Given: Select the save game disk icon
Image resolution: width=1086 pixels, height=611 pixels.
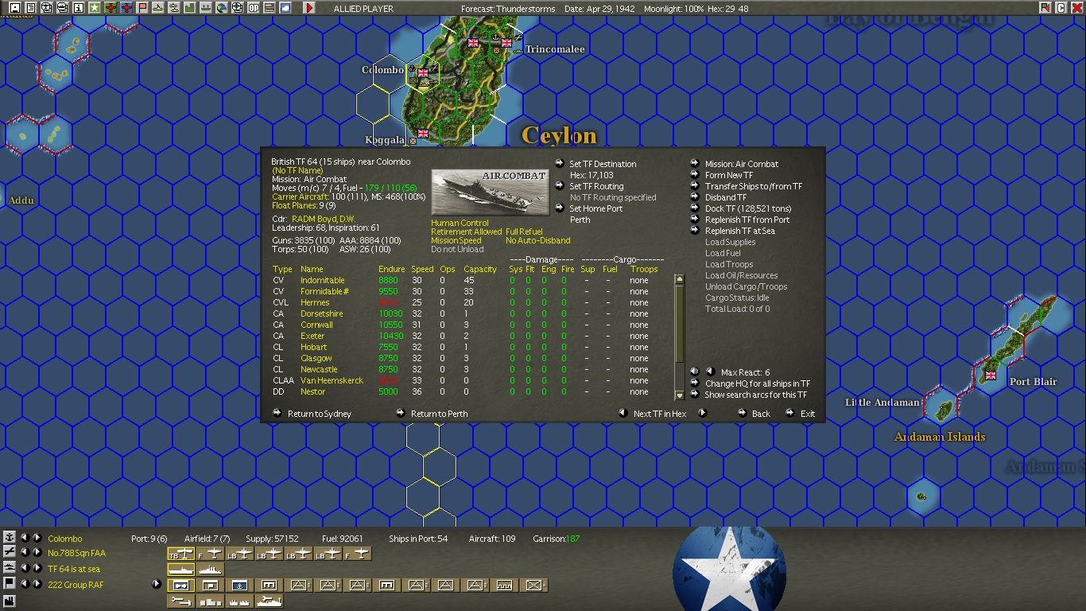Looking at the screenshot, I should pos(14,8).
